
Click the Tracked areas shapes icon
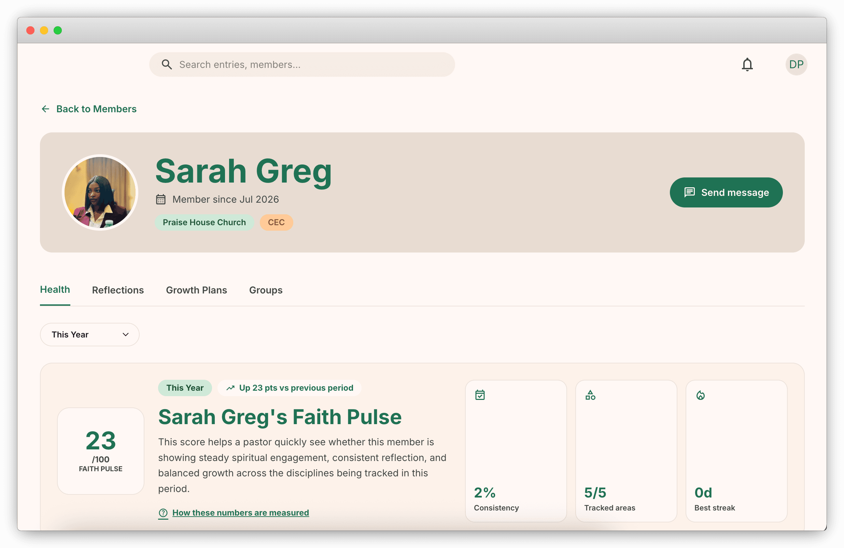tap(590, 395)
